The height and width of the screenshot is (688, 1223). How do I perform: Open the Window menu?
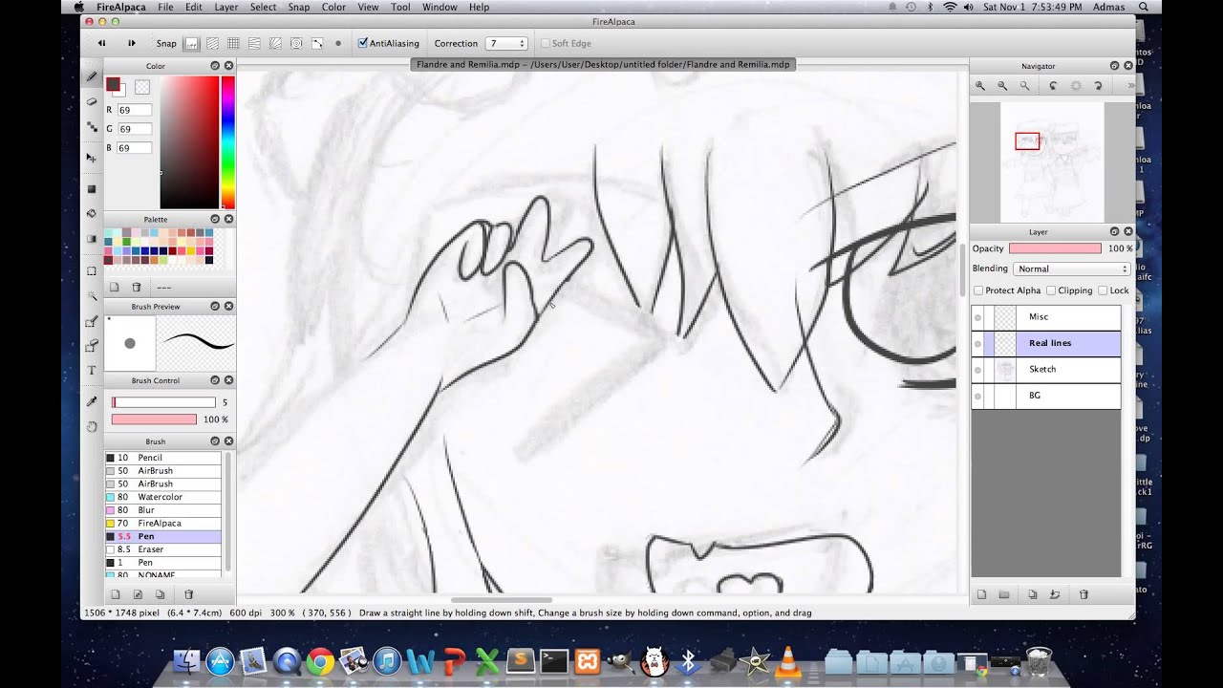(x=440, y=7)
